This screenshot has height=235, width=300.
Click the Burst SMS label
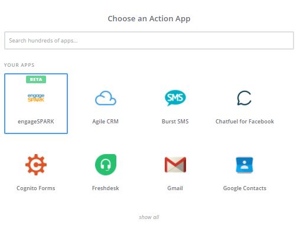point(175,121)
